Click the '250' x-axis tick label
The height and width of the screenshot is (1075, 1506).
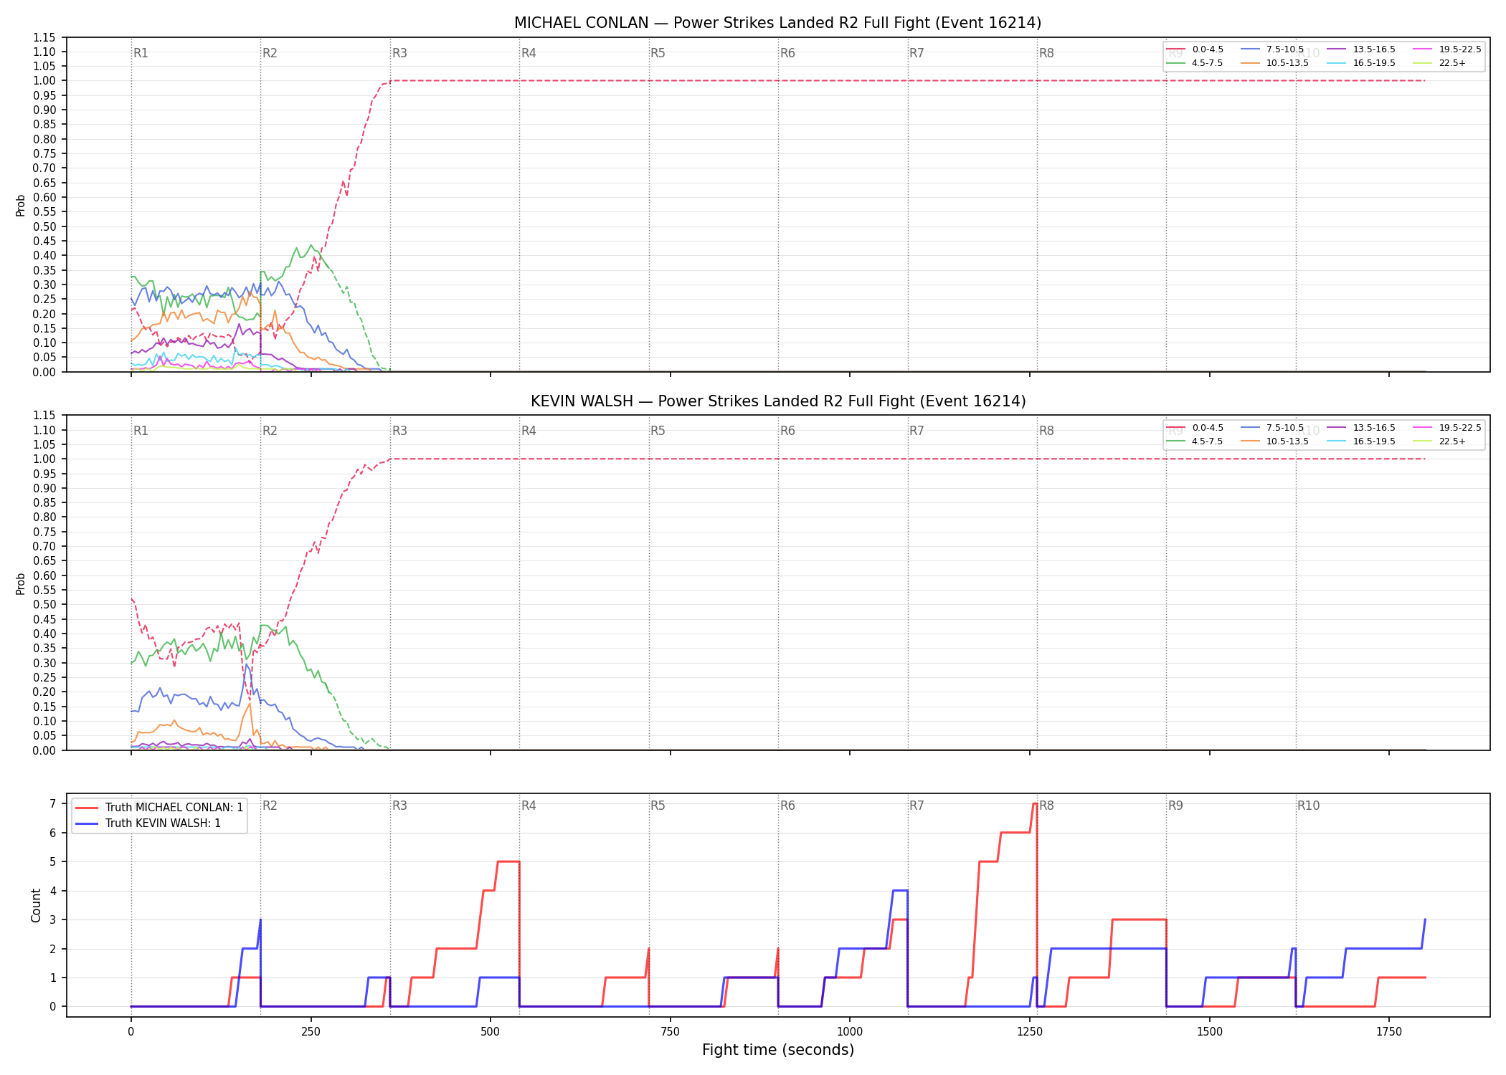pos(311,1032)
